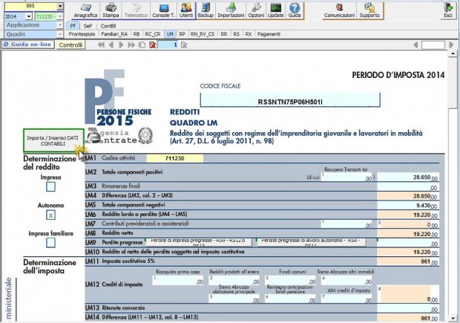The height and width of the screenshot is (323, 460).
Task: Click the scrollbar up arrow
Action: pos(453,53)
